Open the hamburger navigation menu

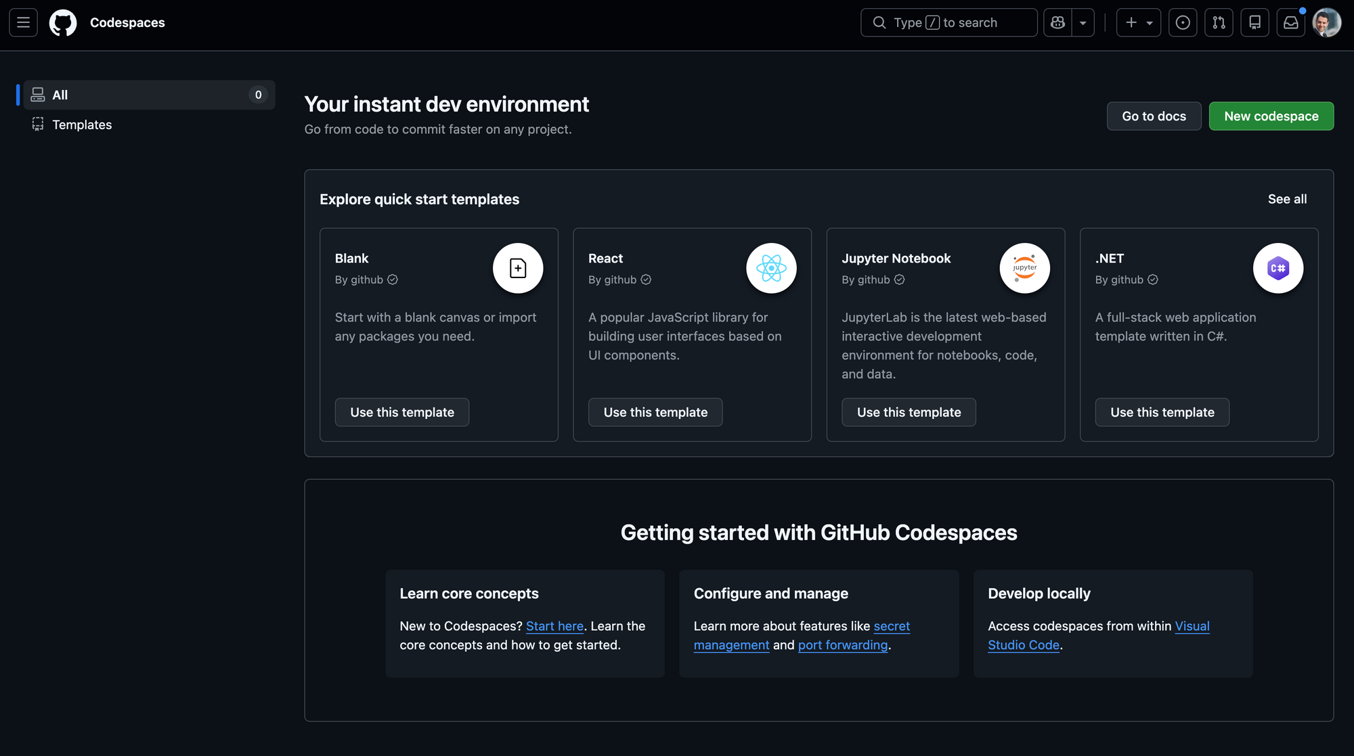click(x=23, y=22)
